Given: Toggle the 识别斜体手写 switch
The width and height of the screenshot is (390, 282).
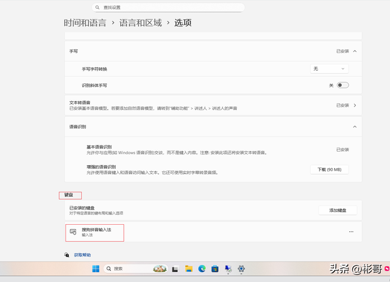Looking at the screenshot, I should [342, 85].
